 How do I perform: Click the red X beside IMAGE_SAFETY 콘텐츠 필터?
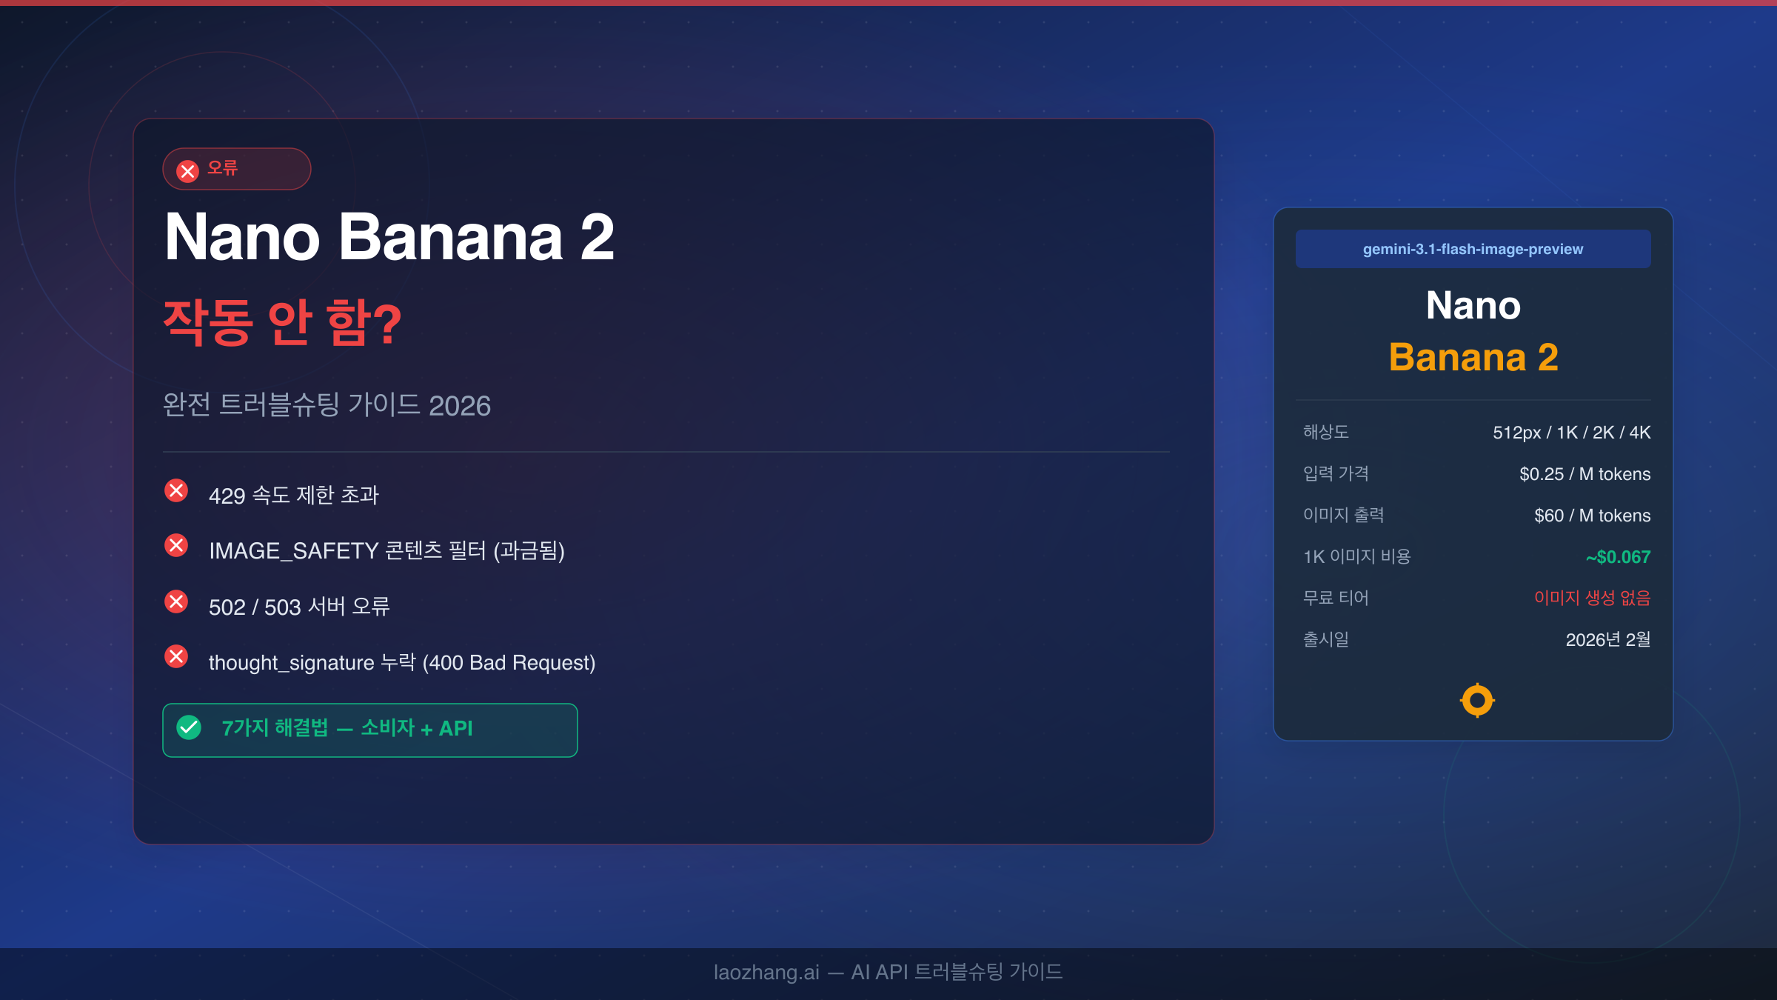tap(176, 546)
